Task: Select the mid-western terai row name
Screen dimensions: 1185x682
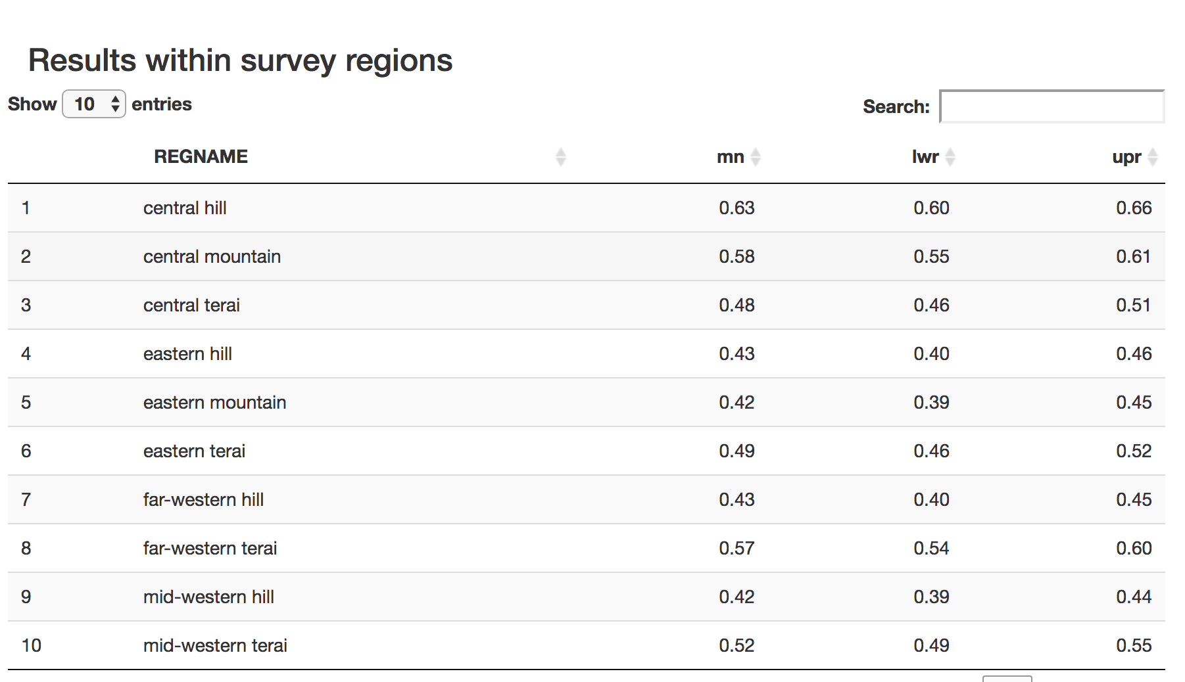Action: pos(215,646)
